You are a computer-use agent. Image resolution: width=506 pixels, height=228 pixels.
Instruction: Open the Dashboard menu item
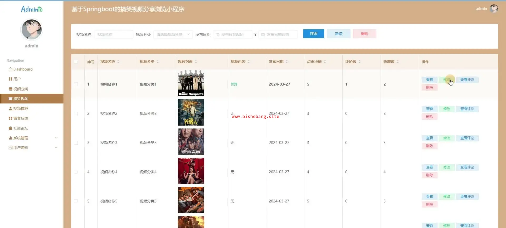[32, 69]
